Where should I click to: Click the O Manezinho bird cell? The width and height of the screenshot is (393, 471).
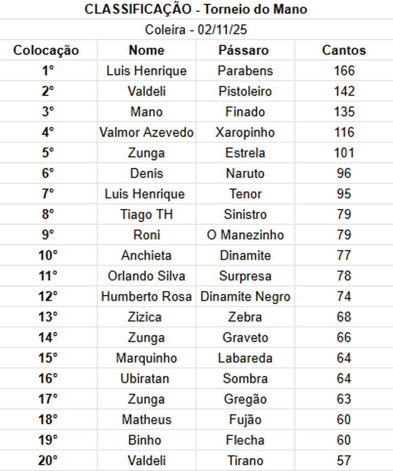[x=245, y=234]
